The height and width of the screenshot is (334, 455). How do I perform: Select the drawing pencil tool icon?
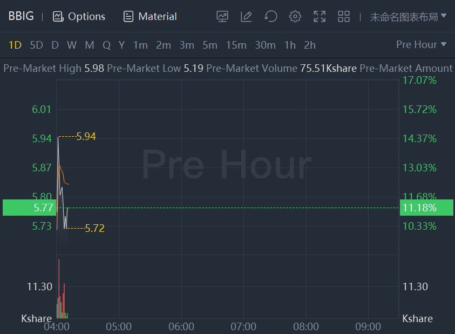[x=246, y=16]
